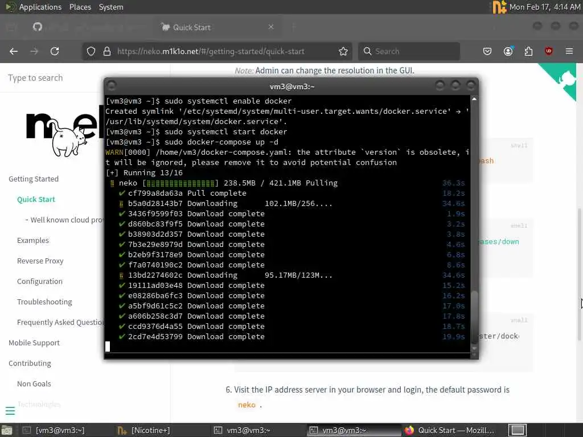Open the Well known cloud providers sublink
The image size is (583, 437).
[64, 220]
